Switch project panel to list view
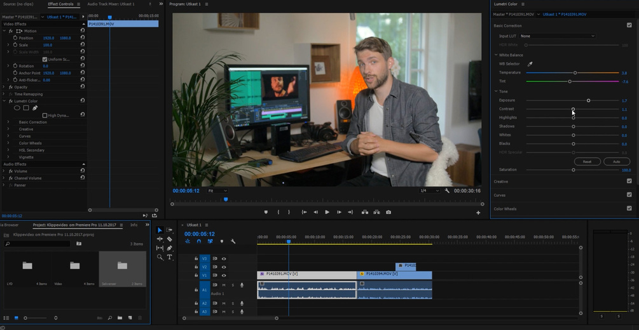 pos(7,318)
